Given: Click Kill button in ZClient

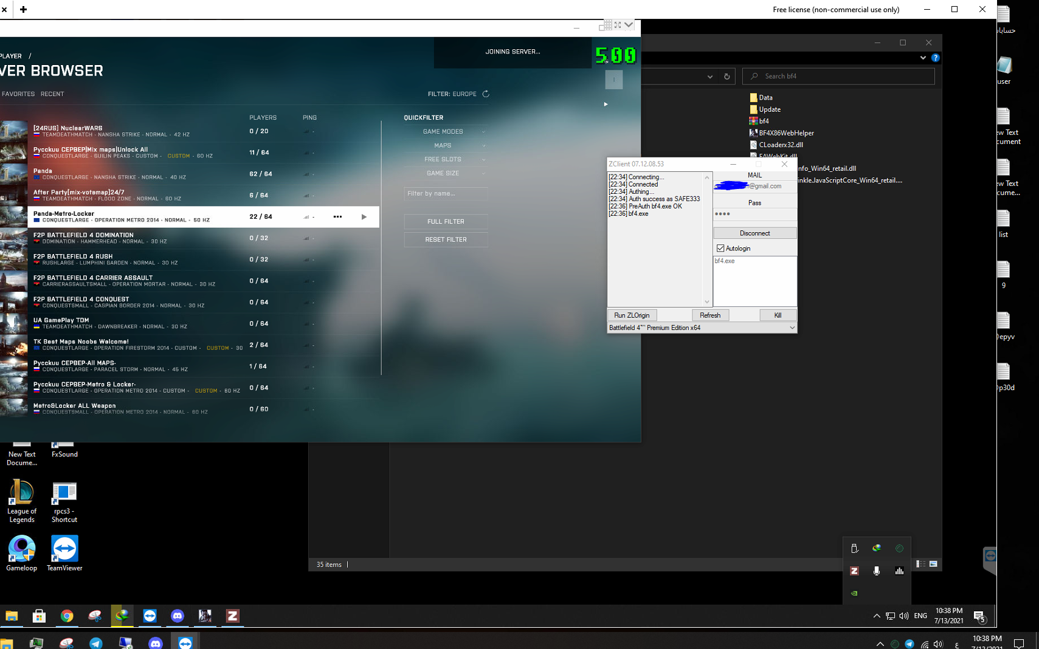Looking at the screenshot, I should click(x=778, y=315).
